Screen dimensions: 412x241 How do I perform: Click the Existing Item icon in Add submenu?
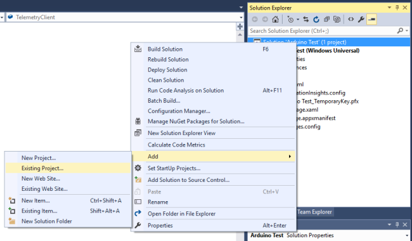click(x=12, y=211)
